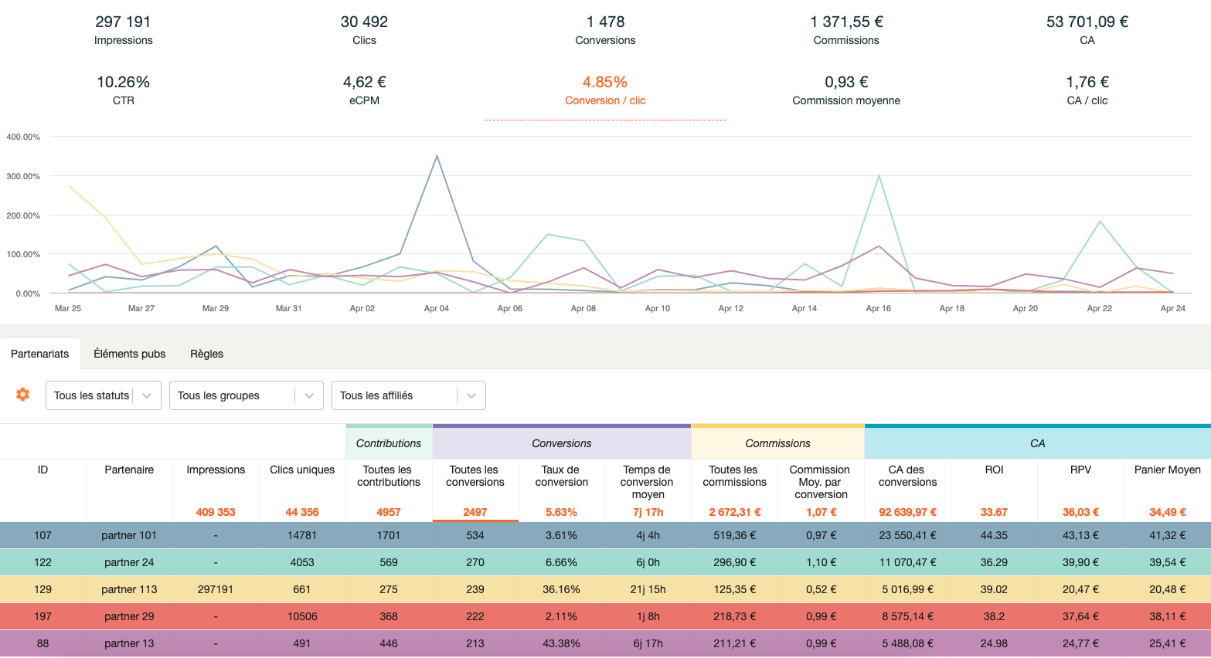Sort by Toutes les conversions column
Screen dimensions: 1211x658
475,476
